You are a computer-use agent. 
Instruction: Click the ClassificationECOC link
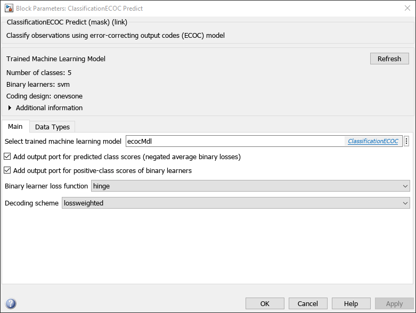[373, 141]
